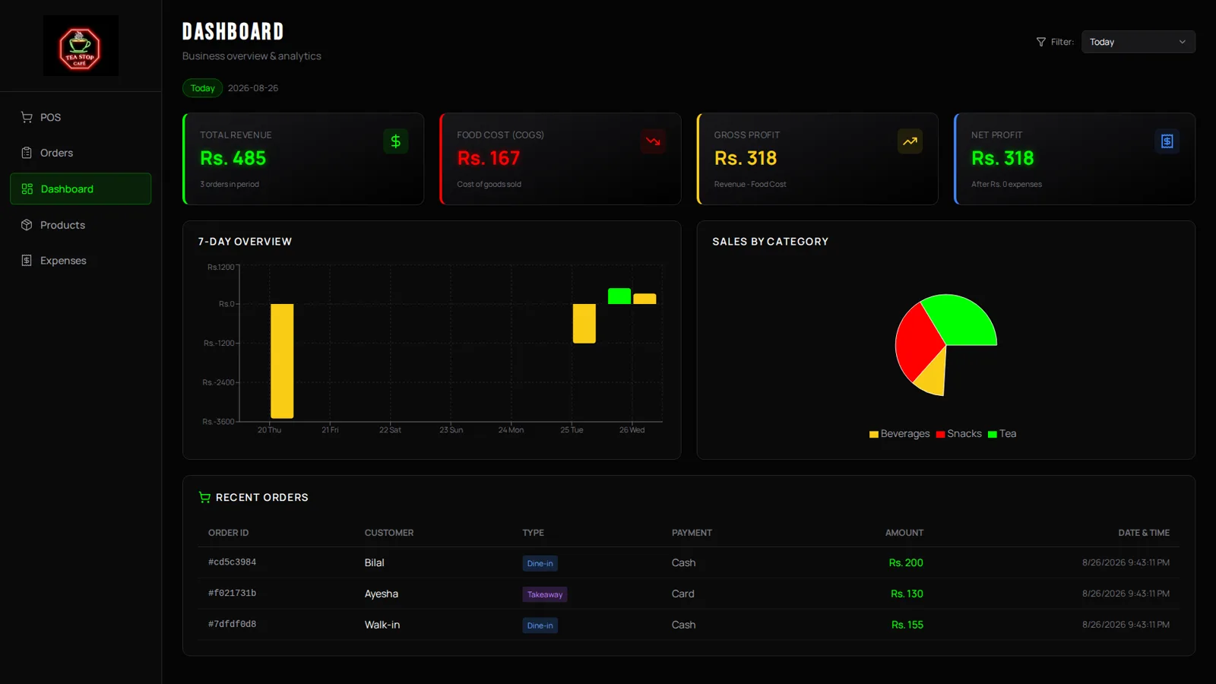Click the Expenses receipt icon
The height and width of the screenshot is (684, 1216).
tap(27, 261)
